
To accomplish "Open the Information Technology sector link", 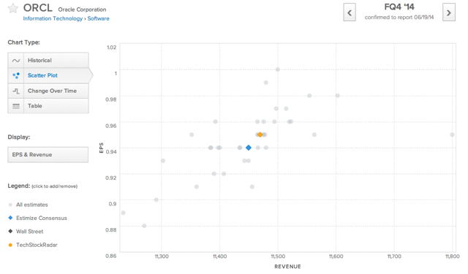I will coord(53,18).
